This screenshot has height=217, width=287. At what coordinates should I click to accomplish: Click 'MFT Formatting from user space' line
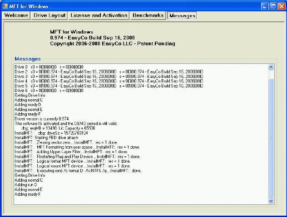pyautogui.click(x=77, y=147)
